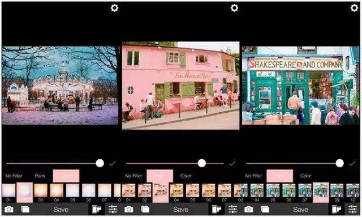Switch to Color tab in right screen
Viewport: 362px width, 217px height.
click(x=305, y=176)
